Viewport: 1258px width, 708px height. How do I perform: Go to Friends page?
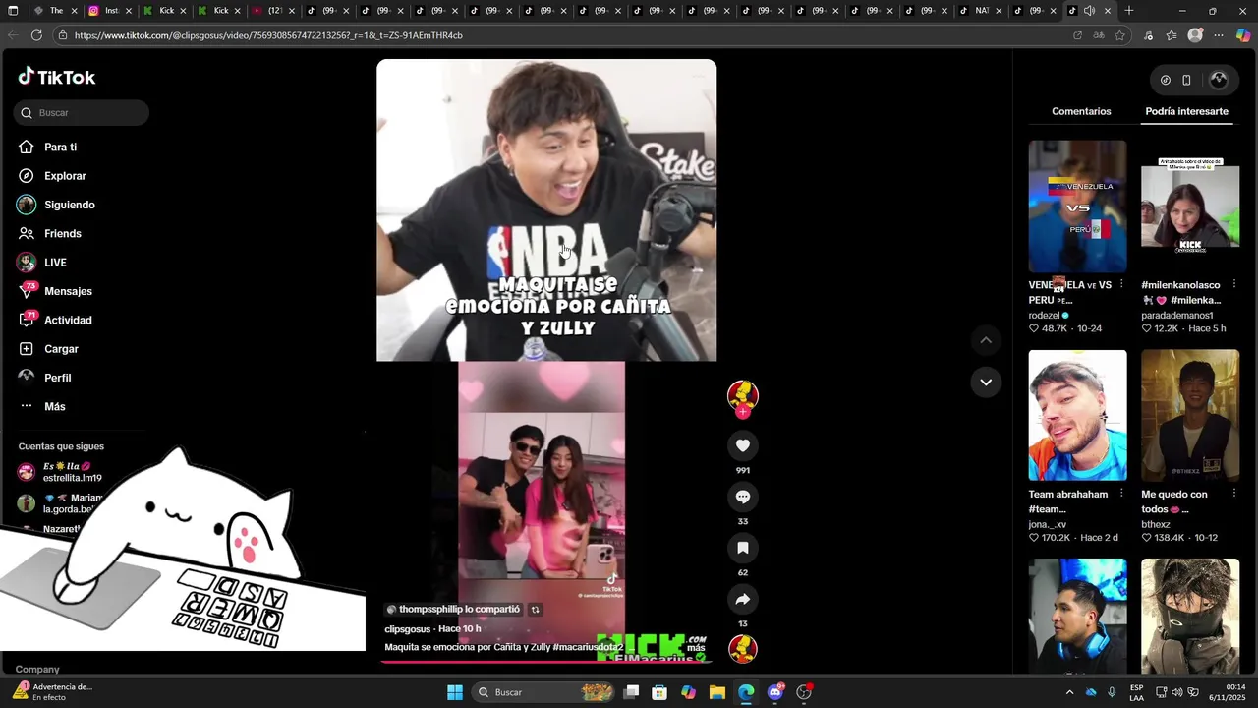pos(49,233)
